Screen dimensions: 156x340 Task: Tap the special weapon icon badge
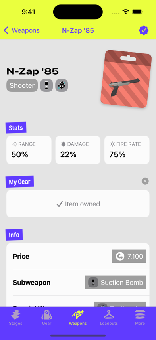(x=62, y=85)
